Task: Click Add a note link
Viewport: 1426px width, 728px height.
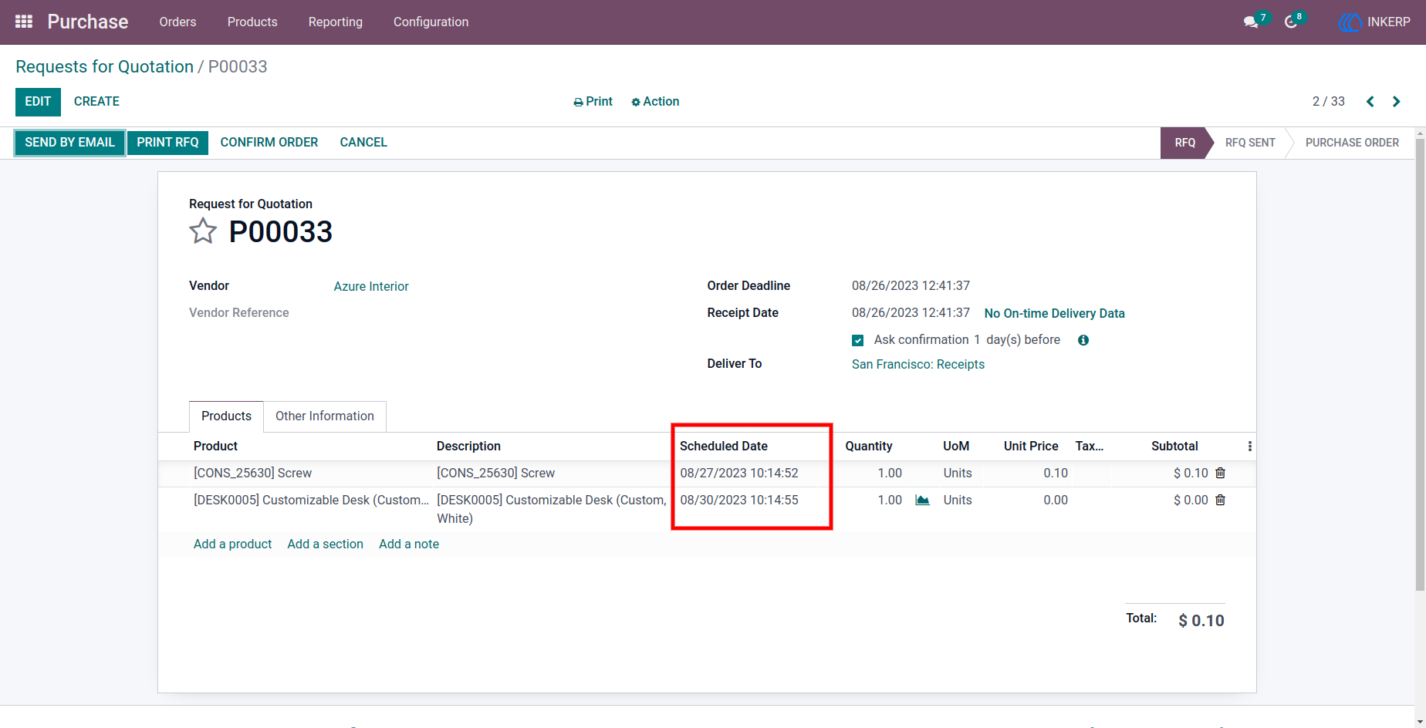Action: [409, 544]
